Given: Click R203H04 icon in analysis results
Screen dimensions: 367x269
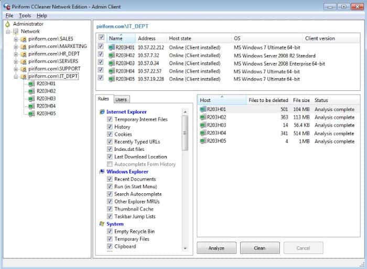Looking at the screenshot, I should pos(203,133).
